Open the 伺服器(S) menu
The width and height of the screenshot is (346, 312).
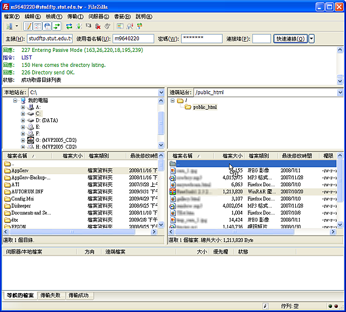(99, 17)
